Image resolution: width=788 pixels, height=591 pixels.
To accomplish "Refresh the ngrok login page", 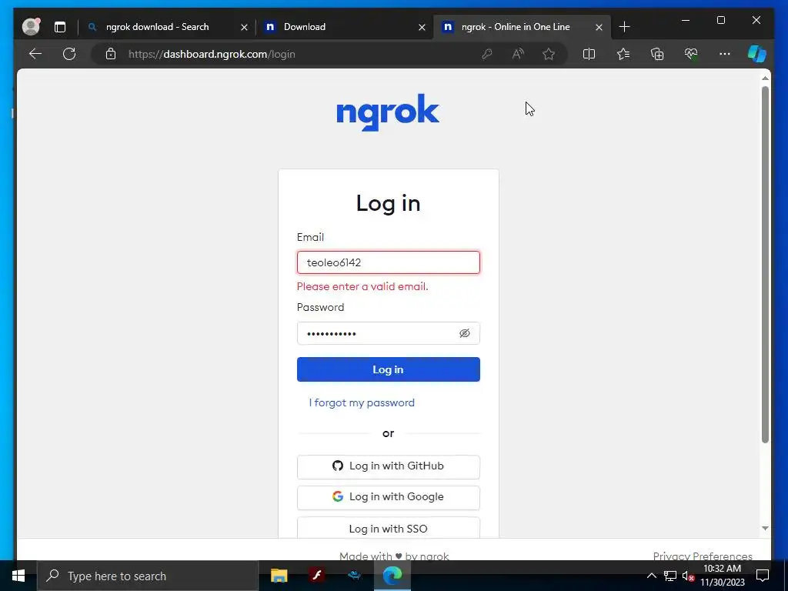I will coord(69,54).
